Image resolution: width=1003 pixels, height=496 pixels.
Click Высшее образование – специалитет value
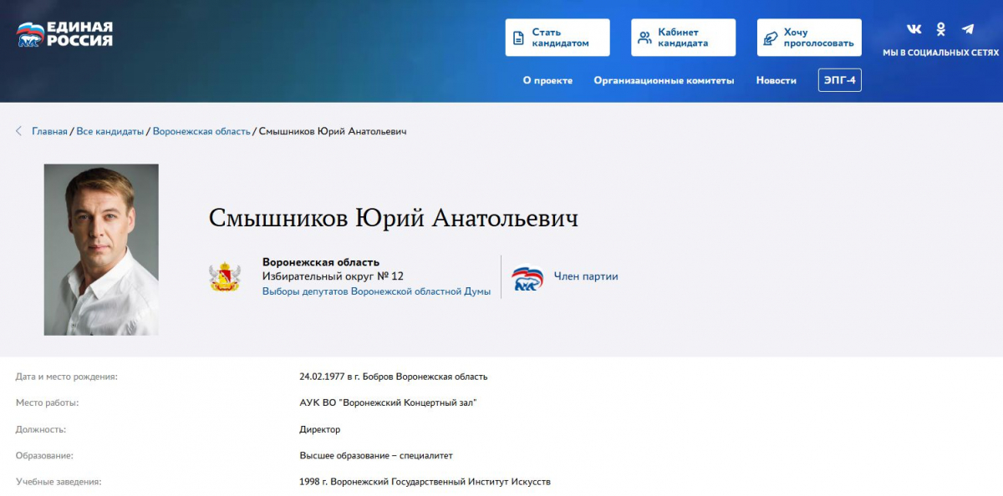point(376,456)
